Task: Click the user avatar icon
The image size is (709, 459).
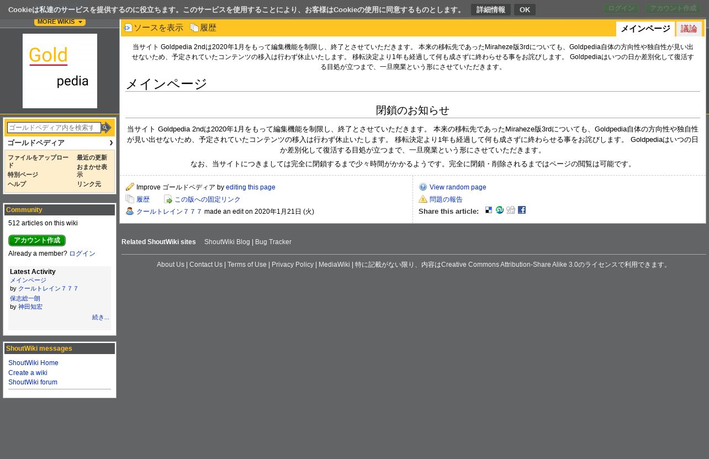Action: click(130, 211)
